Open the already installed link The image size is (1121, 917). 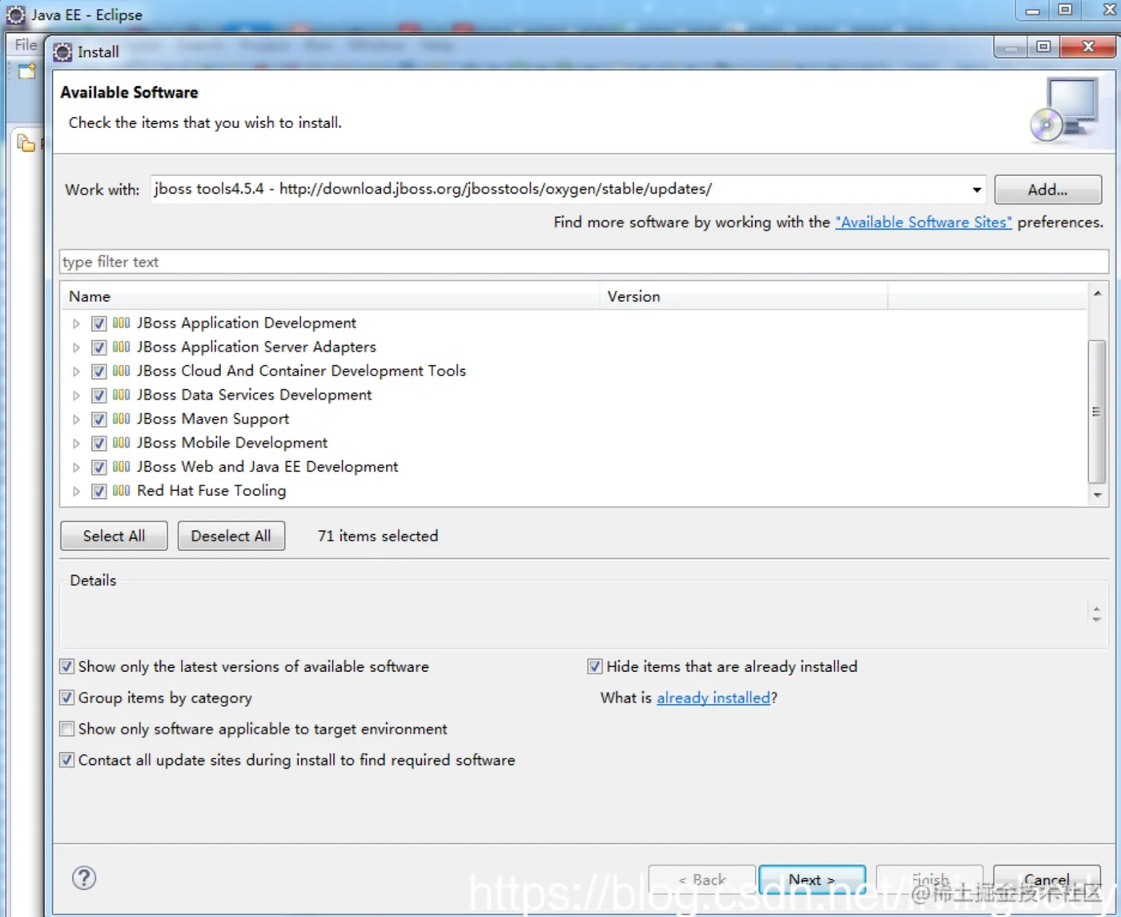click(x=713, y=698)
